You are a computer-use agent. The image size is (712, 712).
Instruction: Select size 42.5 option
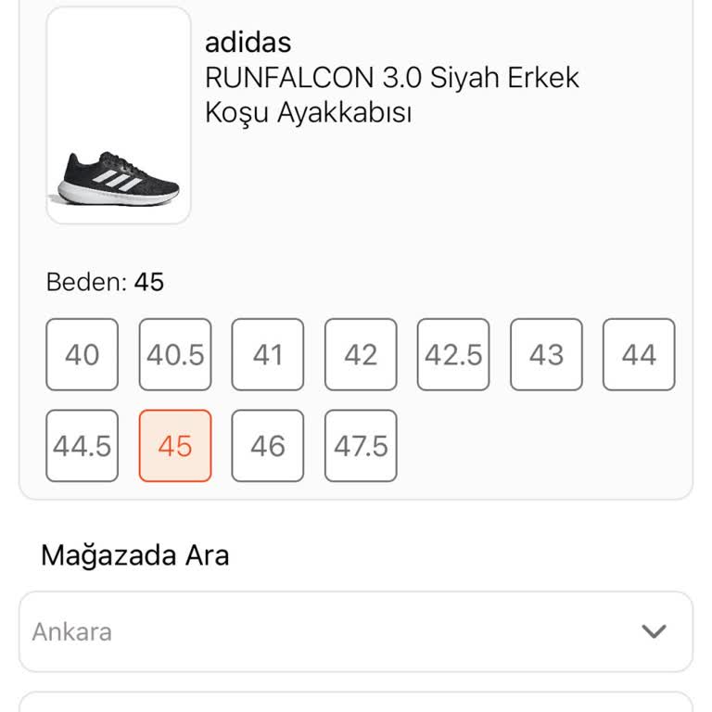tap(453, 354)
